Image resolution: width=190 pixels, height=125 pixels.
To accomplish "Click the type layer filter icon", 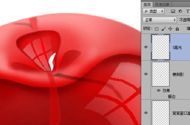I will pos(188,11).
